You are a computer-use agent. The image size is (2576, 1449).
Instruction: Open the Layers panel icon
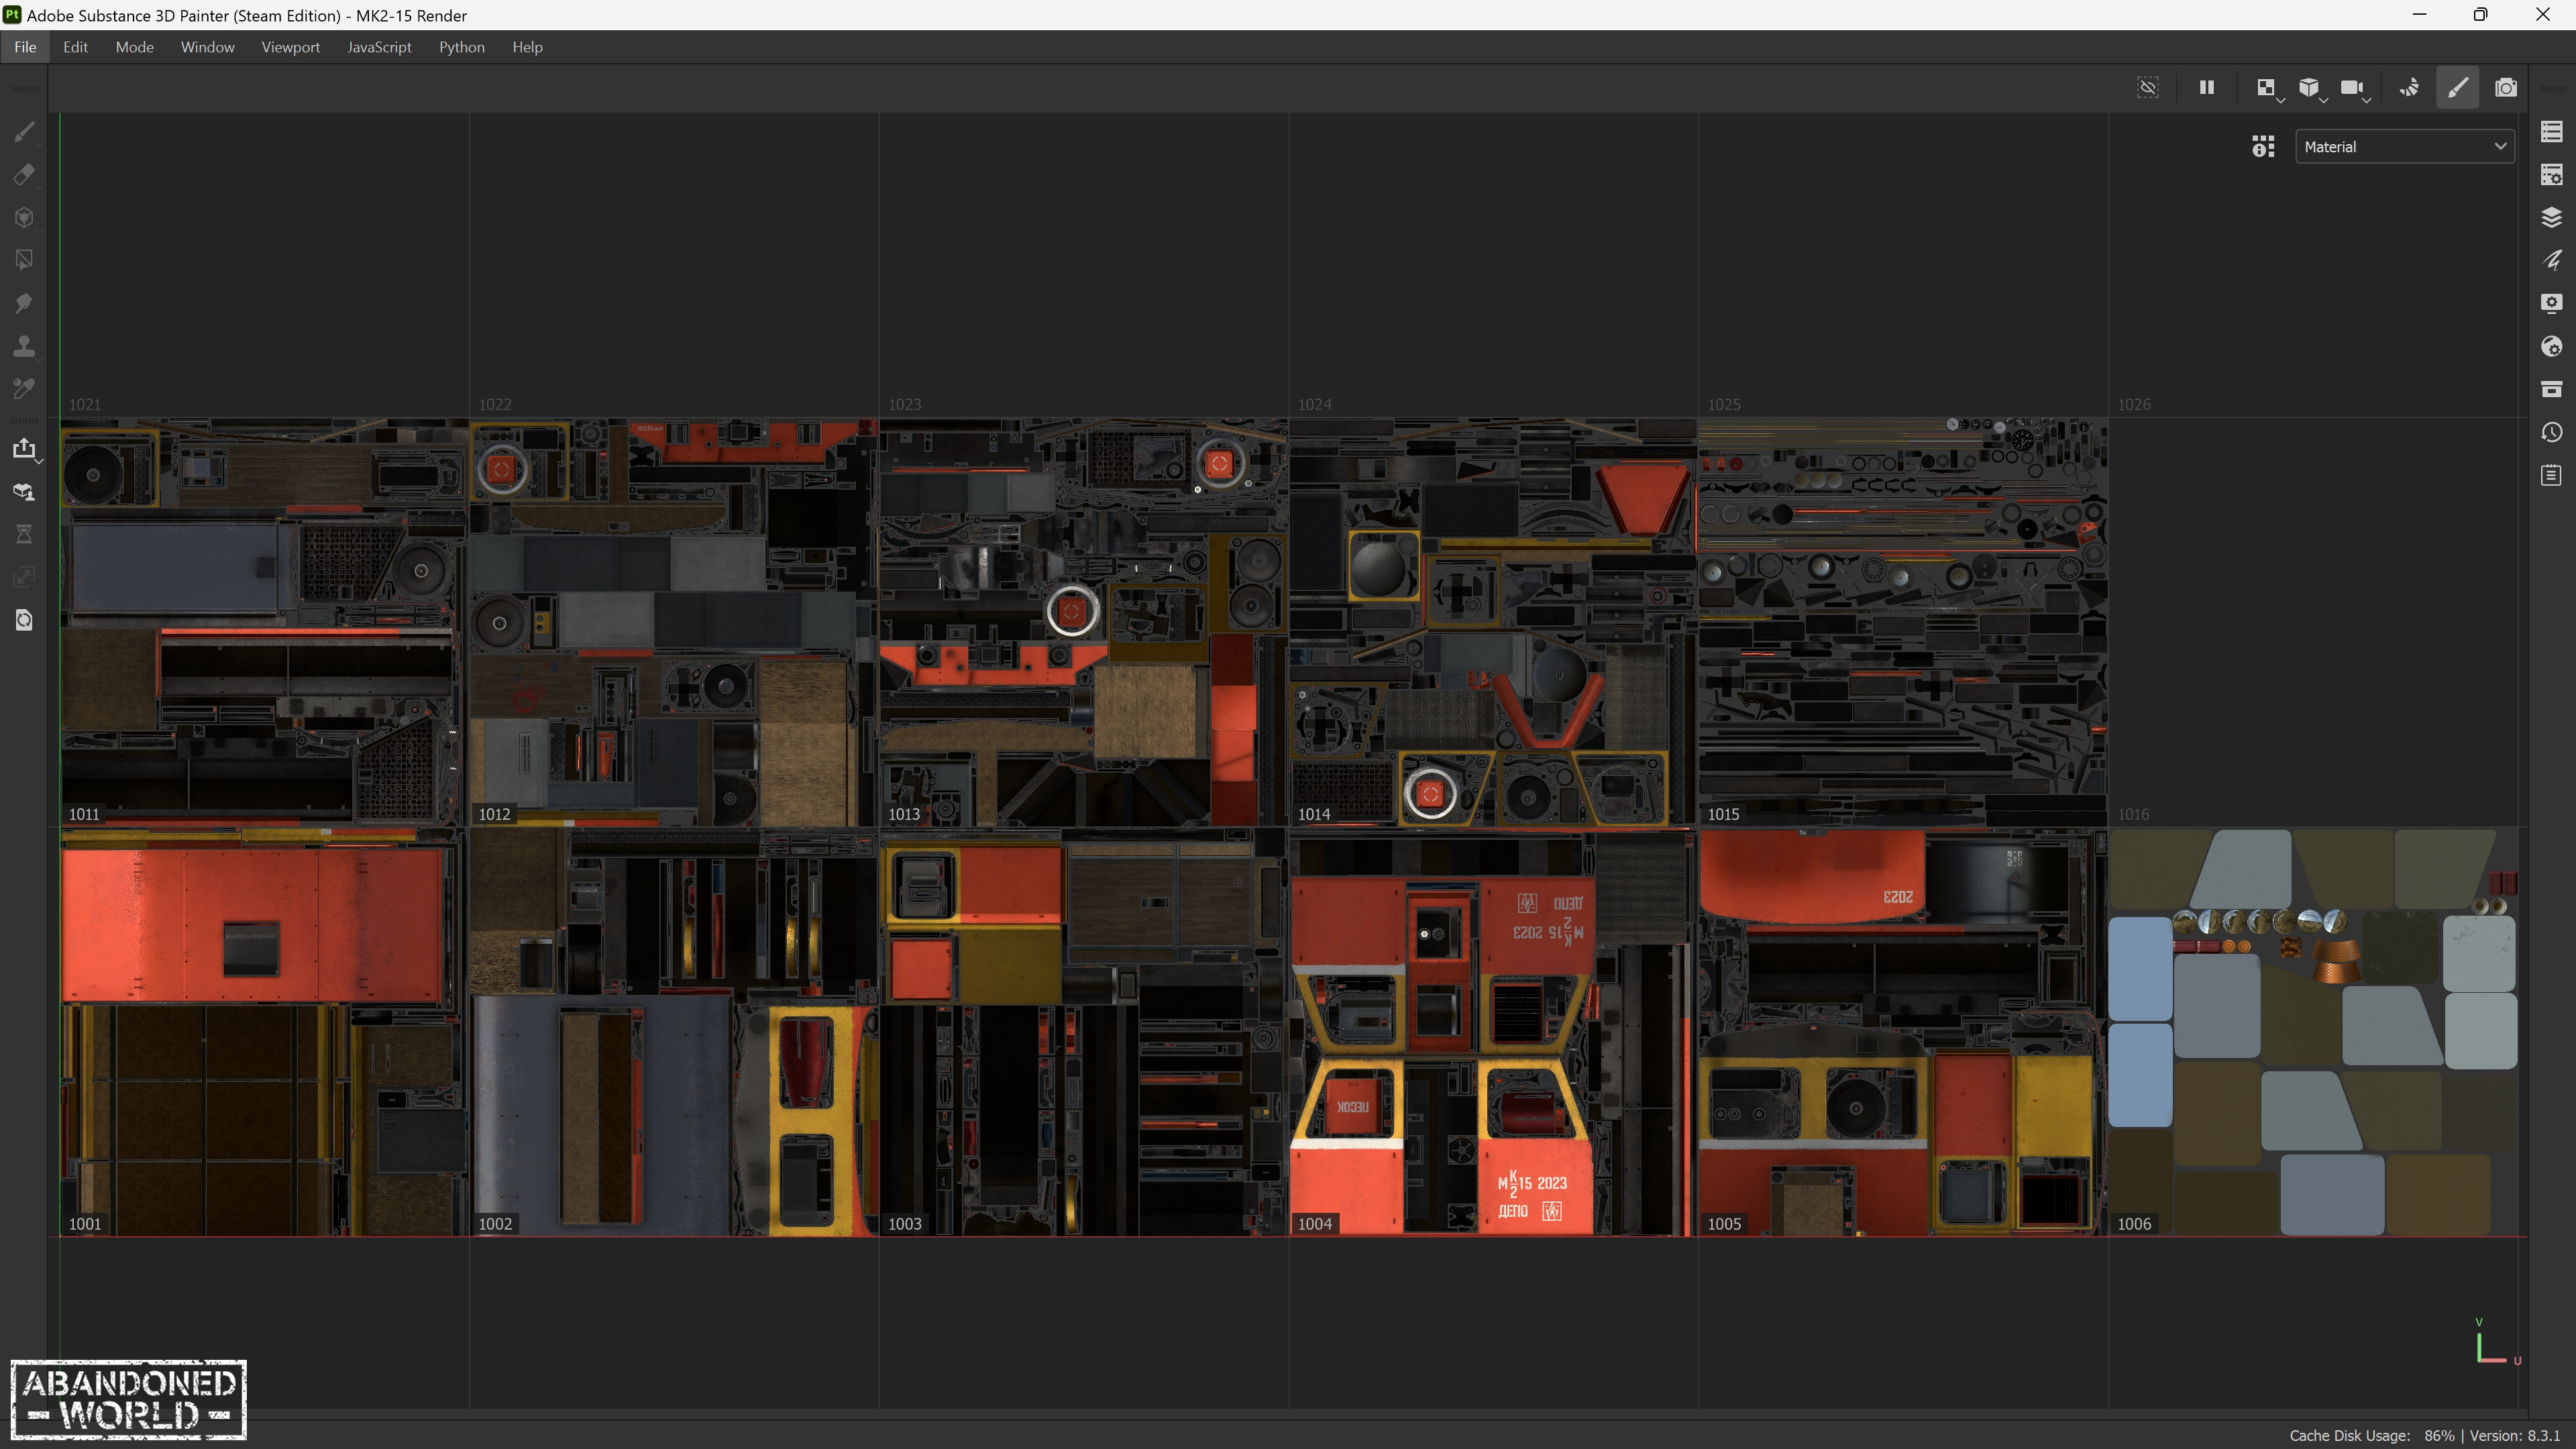click(x=2551, y=217)
